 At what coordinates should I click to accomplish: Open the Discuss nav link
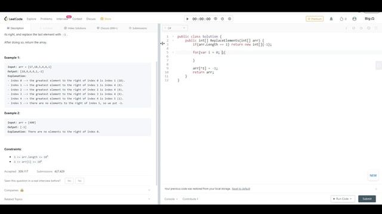[x=91, y=18]
